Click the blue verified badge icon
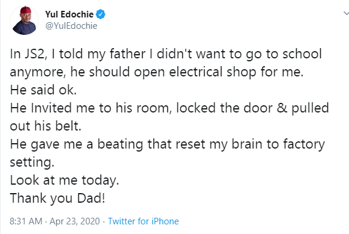 [x=100, y=14]
